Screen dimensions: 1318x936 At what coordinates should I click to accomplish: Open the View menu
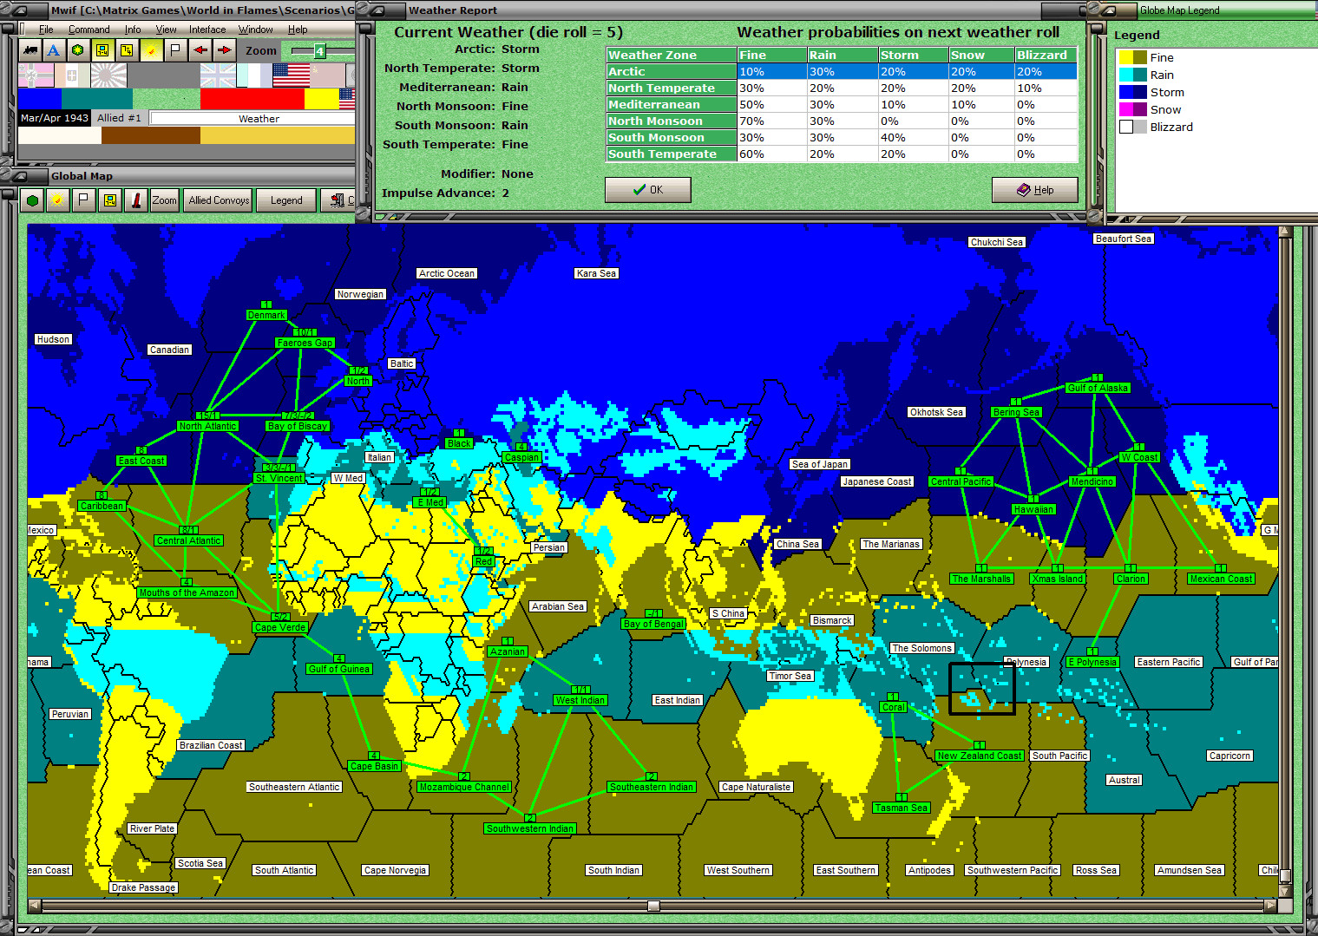point(166,29)
